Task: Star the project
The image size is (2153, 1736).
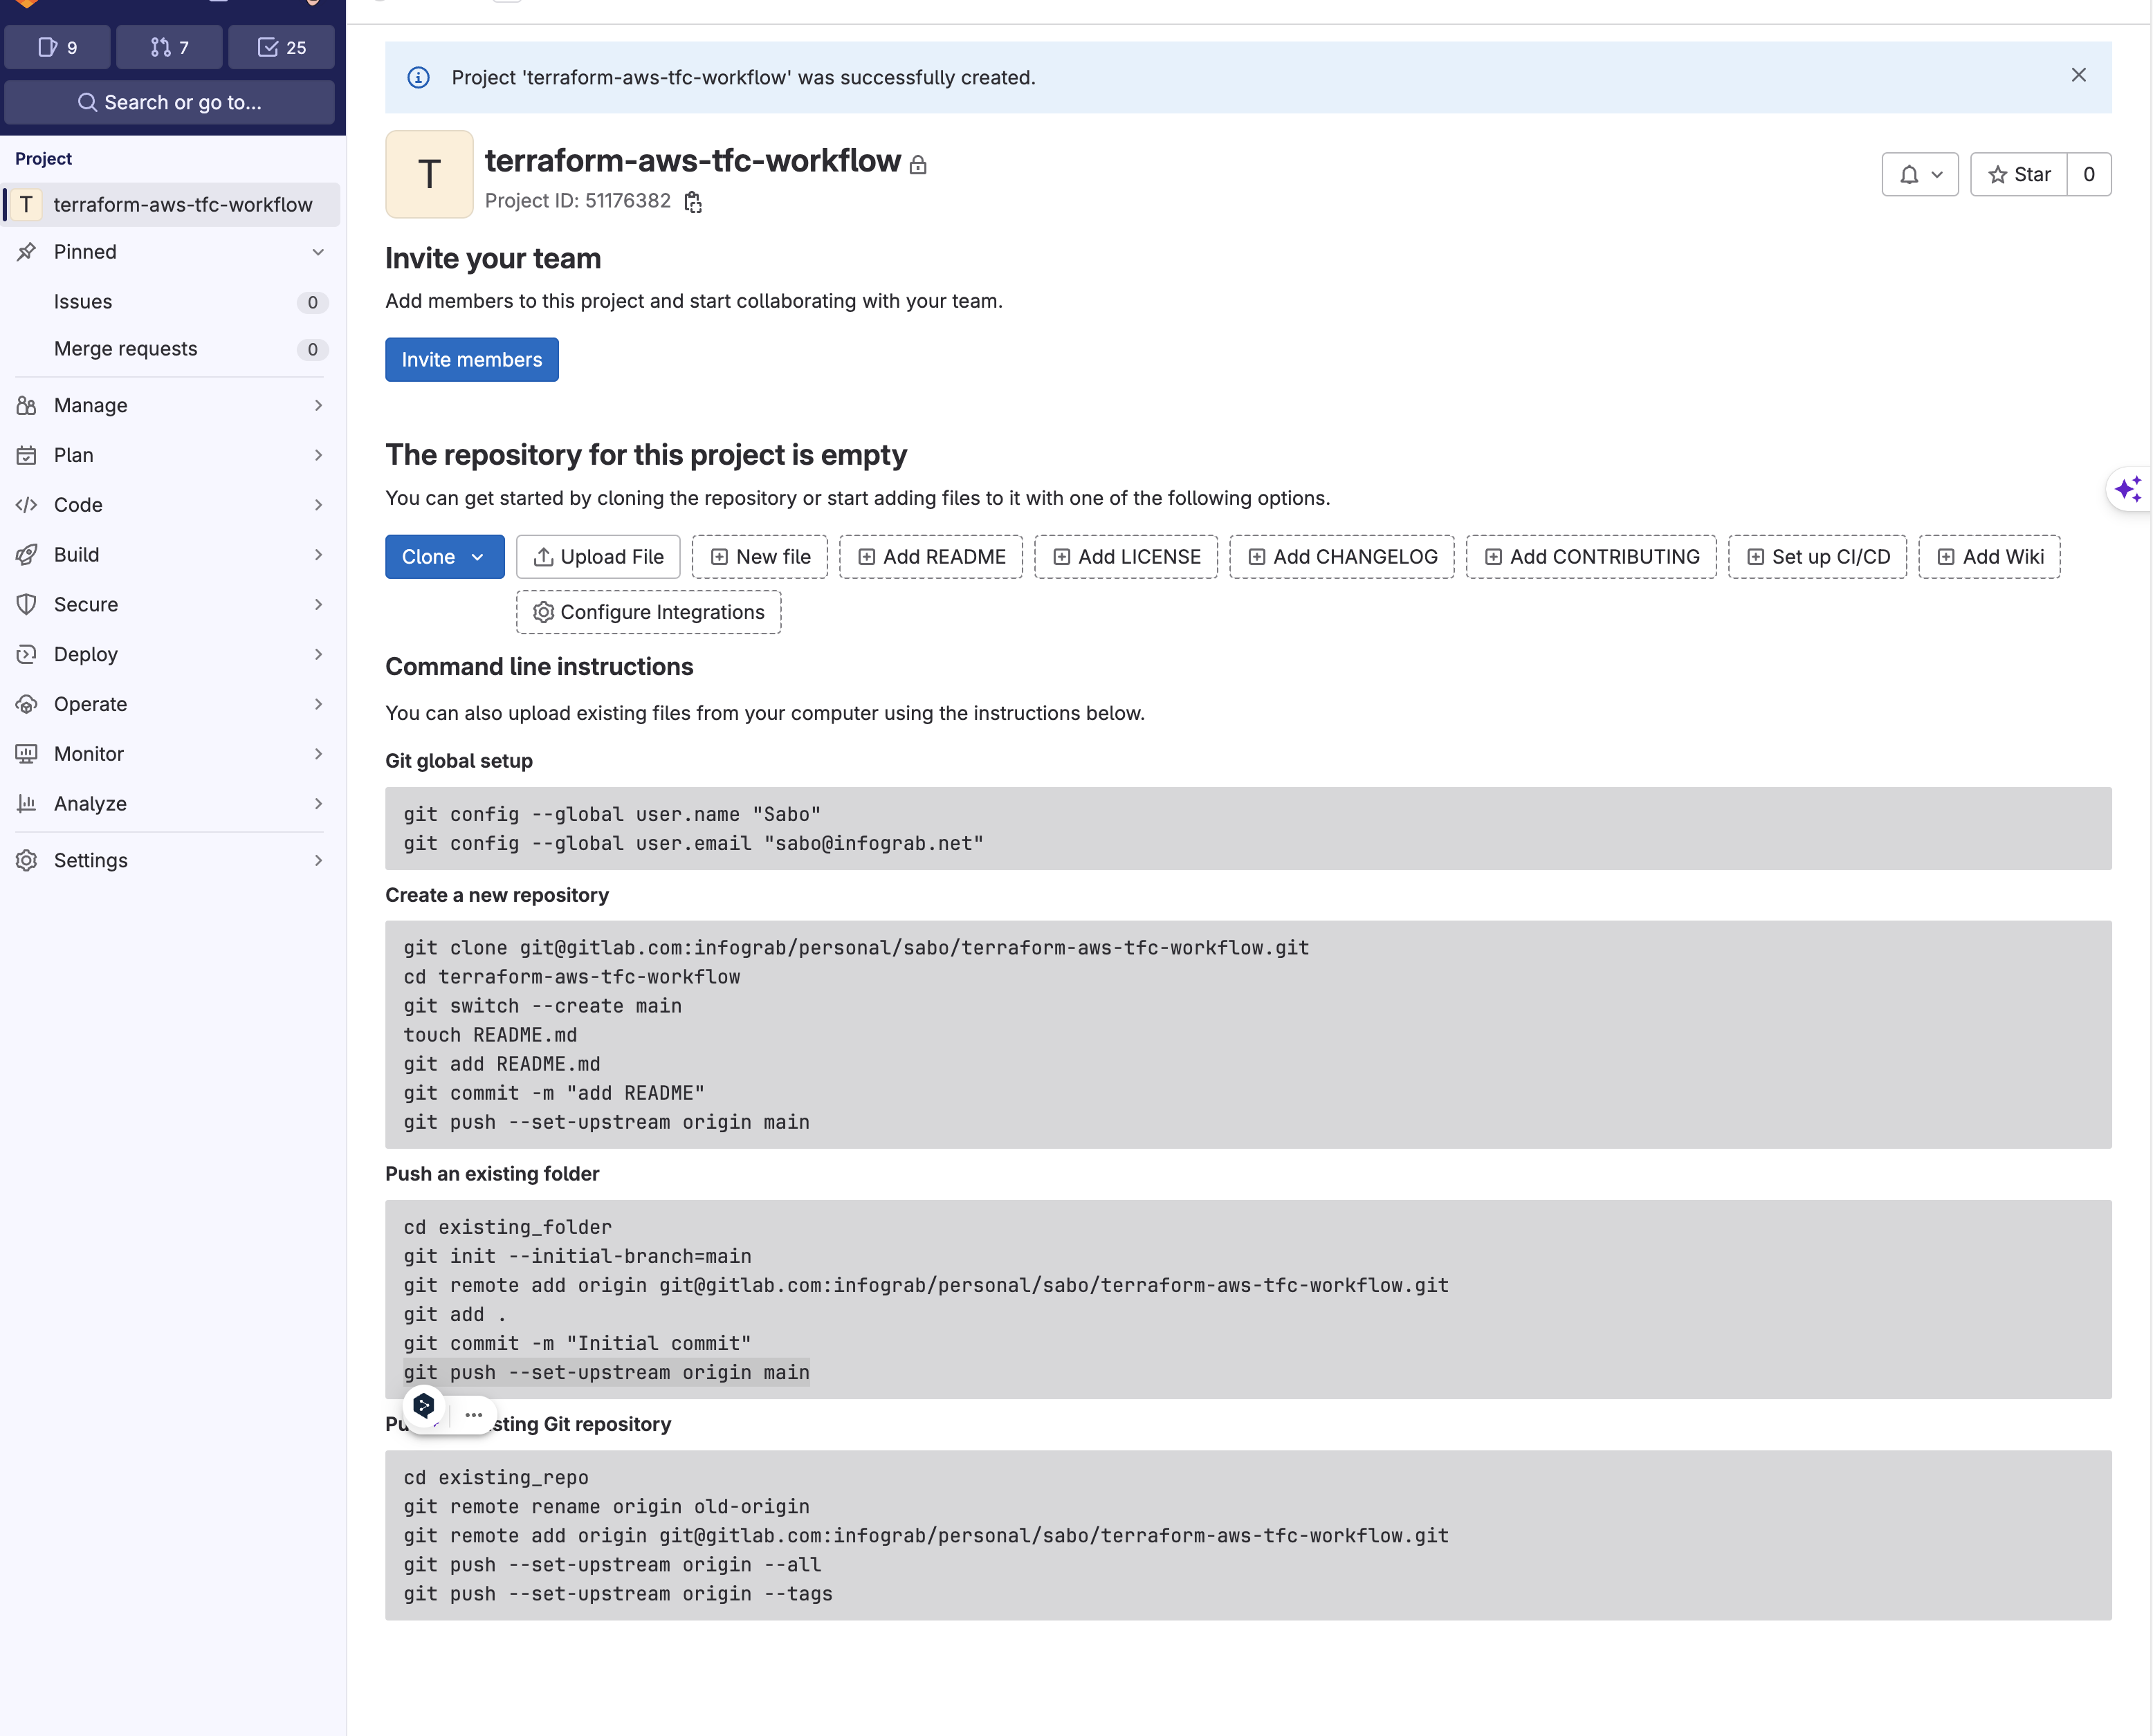Action: tap(2019, 175)
